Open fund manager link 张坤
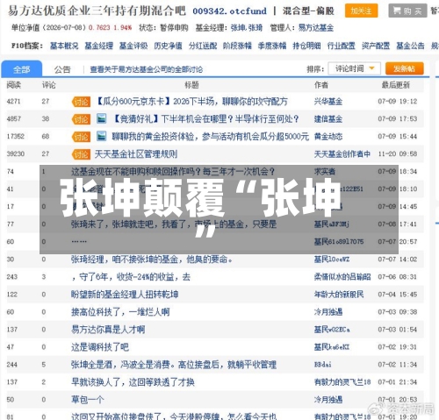Viewport: 439px width, 420px height. pyautogui.click(x=238, y=28)
